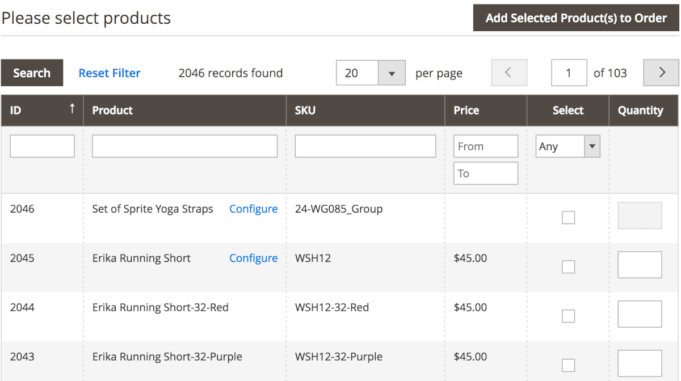The width and height of the screenshot is (681, 381).
Task: Open per page count dropdown arrow
Action: point(391,73)
